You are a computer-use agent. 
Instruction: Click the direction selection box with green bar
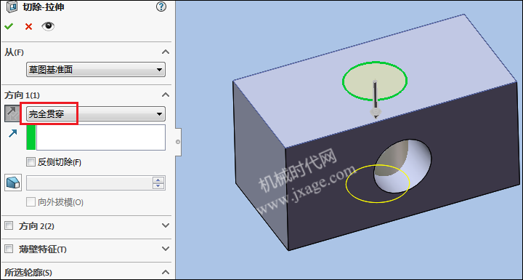click(96, 137)
